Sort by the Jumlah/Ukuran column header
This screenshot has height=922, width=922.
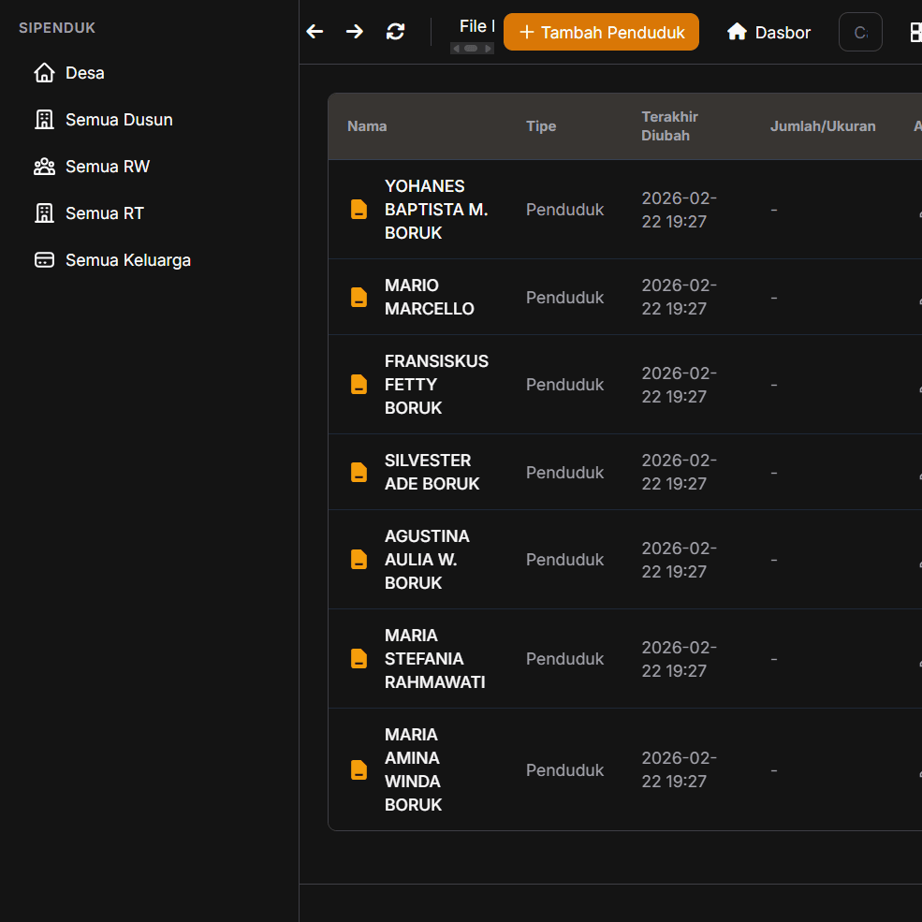pyautogui.click(x=822, y=126)
